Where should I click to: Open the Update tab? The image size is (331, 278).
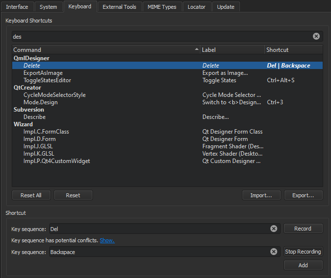(225, 7)
